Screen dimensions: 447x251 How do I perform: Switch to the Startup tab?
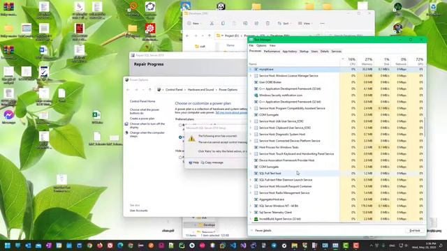pyautogui.click(x=304, y=52)
